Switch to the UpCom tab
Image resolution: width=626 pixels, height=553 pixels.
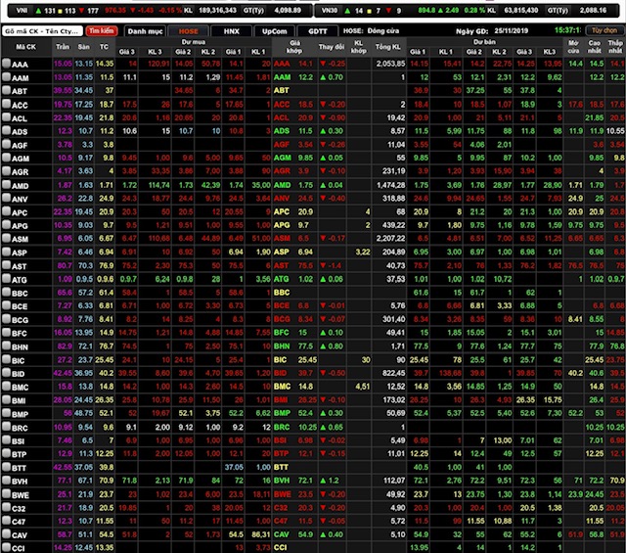274,31
